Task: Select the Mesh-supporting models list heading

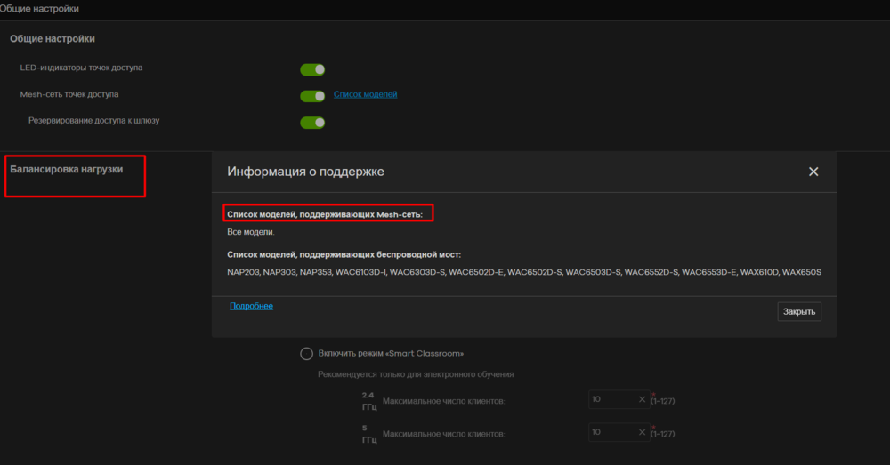Action: click(325, 214)
